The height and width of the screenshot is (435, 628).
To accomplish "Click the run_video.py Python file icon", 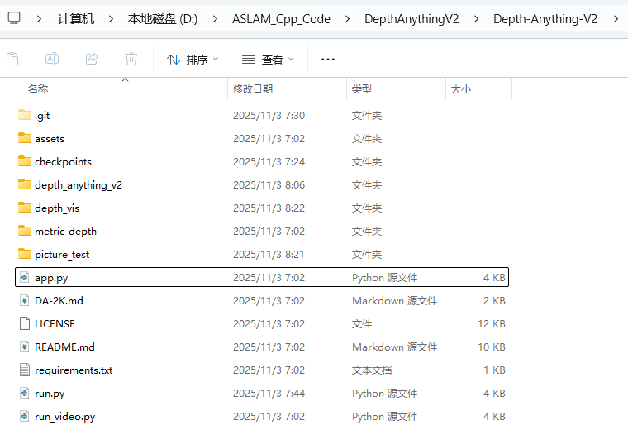I will (25, 416).
